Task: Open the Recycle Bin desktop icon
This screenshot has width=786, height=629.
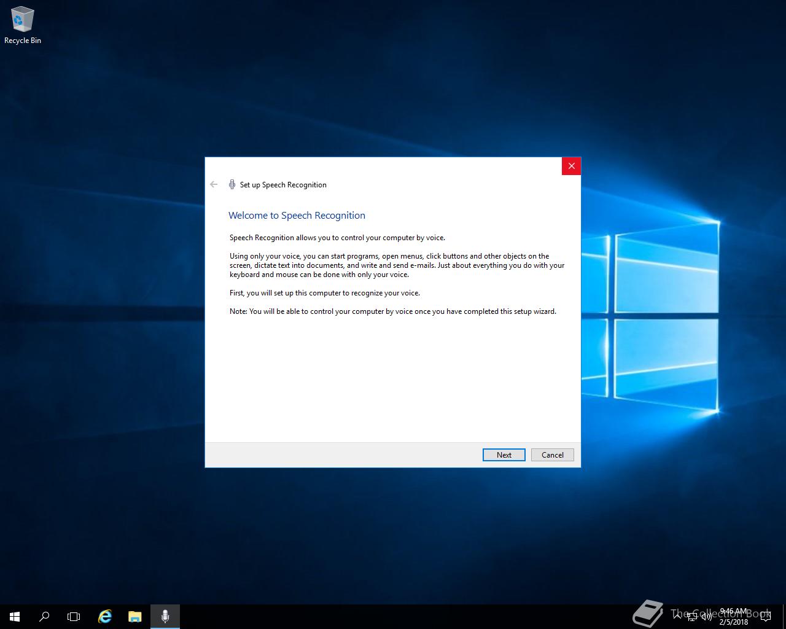Action: pos(22,26)
